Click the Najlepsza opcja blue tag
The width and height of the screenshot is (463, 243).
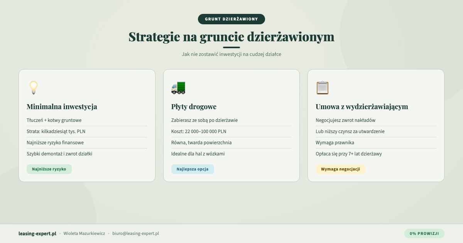click(193, 169)
